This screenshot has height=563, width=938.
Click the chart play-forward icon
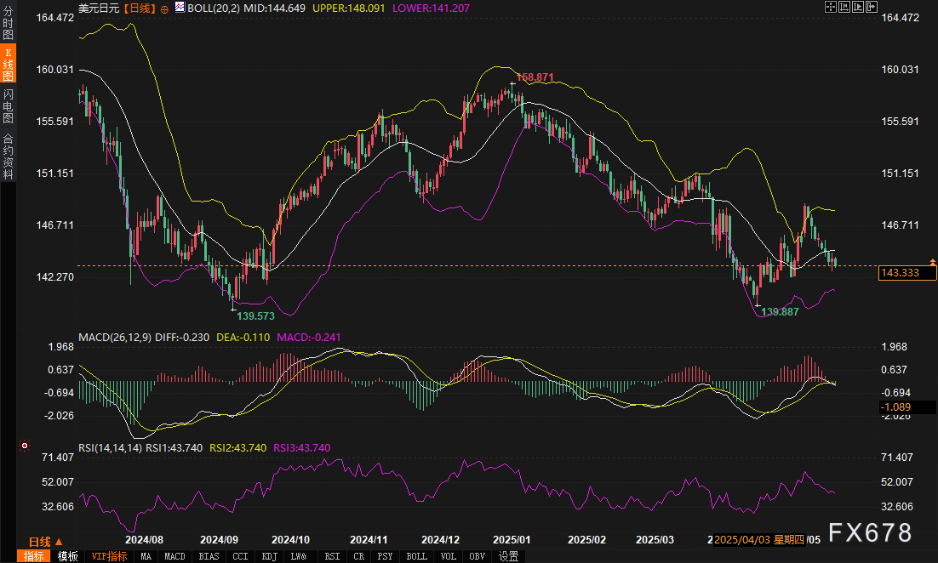[x=858, y=7]
